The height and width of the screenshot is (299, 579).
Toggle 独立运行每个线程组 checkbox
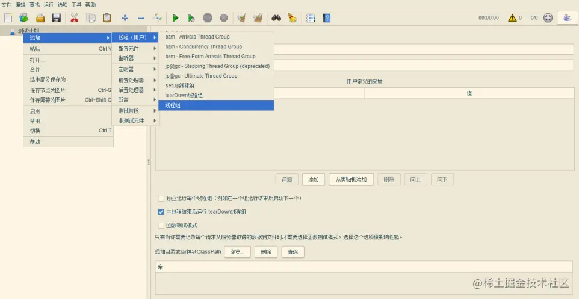(161, 198)
